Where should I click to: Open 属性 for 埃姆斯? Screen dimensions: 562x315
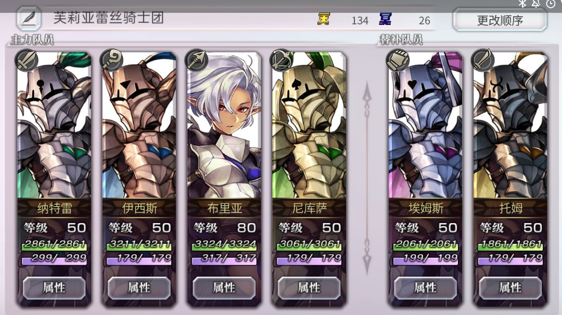coord(426,288)
